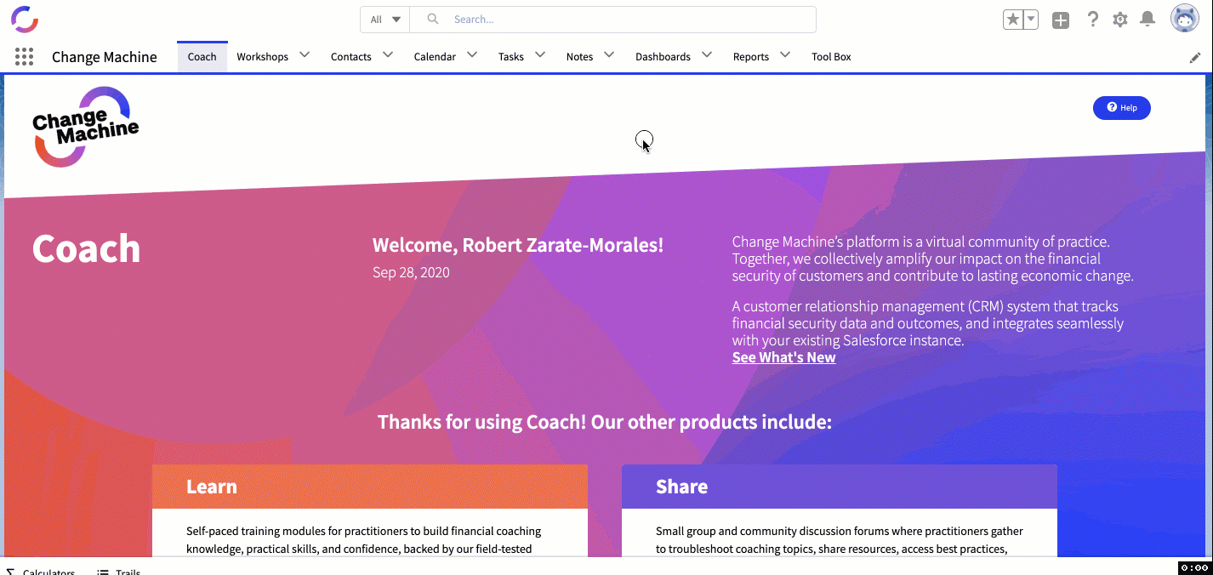Image resolution: width=1213 pixels, height=575 pixels.
Task: Open the user profile avatar
Action: (1185, 19)
